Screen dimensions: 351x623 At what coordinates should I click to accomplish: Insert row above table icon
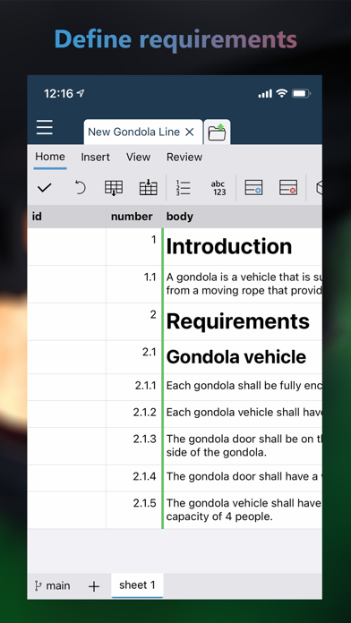point(149,187)
